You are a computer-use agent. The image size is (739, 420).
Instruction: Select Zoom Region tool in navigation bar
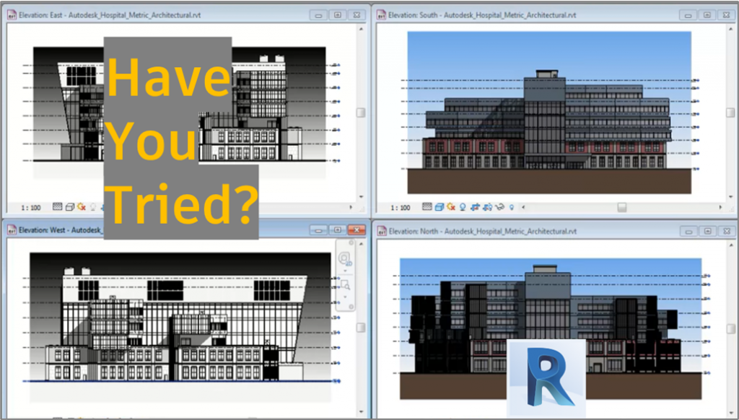pyautogui.click(x=345, y=284)
